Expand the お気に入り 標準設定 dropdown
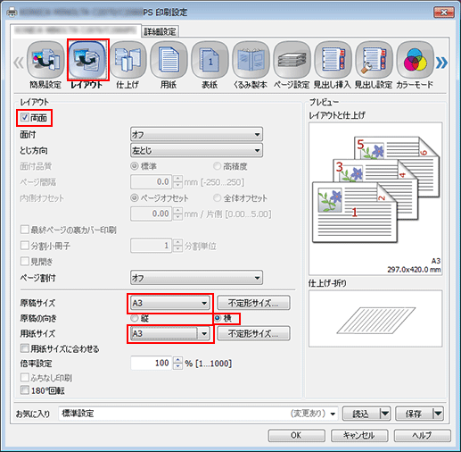Image resolution: width=461 pixels, height=452 pixels. click(333, 414)
